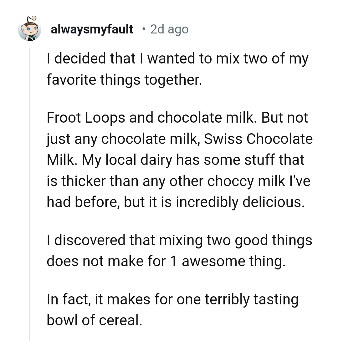Open the alwaysmyfault user profile link
The height and width of the screenshot is (341, 338).
point(92,29)
